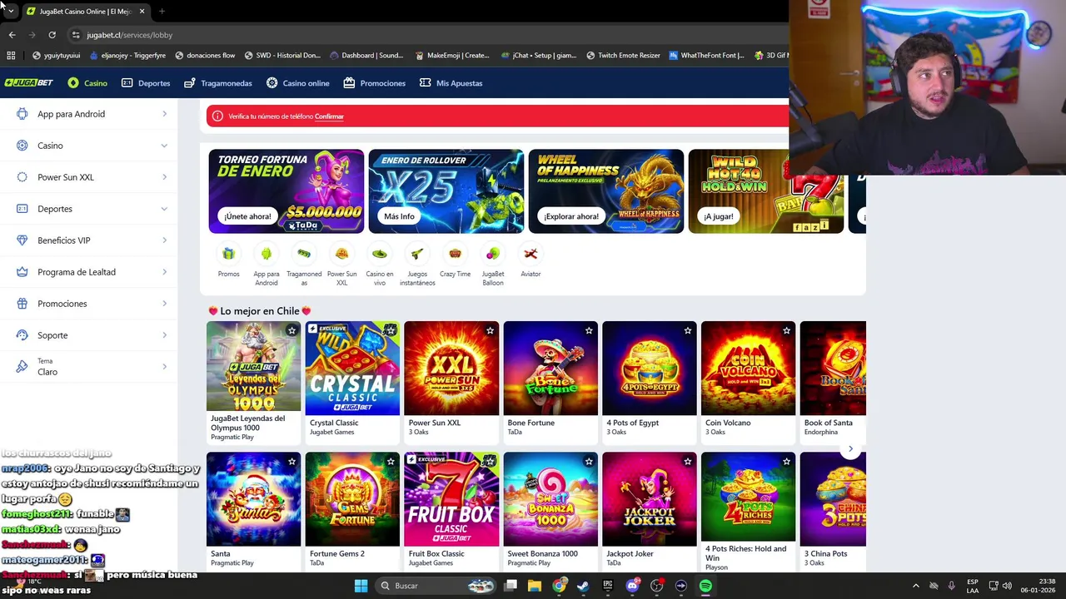Click the ¡Únete ahora! banner button
Screen dimensions: 1066x599
(247, 216)
